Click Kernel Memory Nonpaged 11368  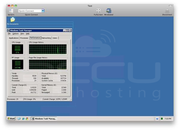[x=64, y=92]
